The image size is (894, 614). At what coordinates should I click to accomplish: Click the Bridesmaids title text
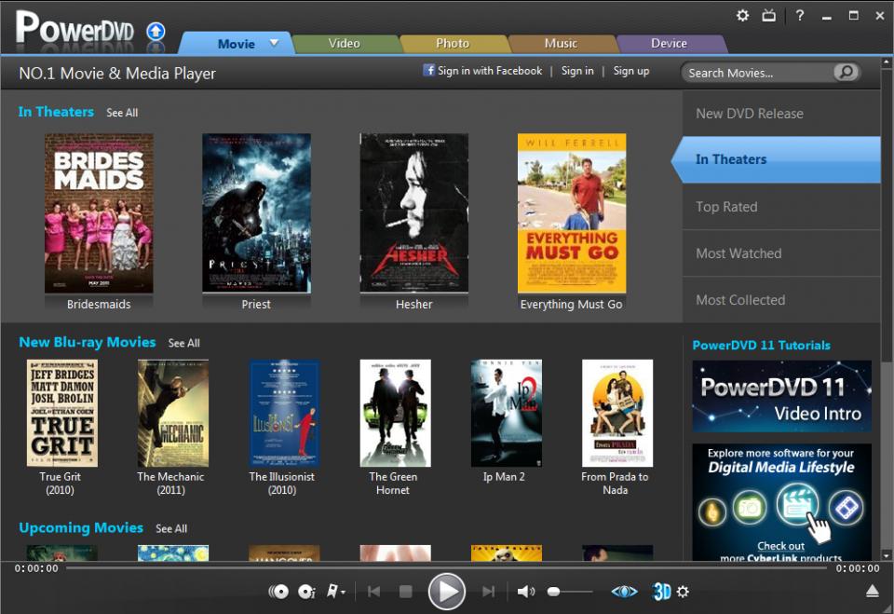[99, 304]
